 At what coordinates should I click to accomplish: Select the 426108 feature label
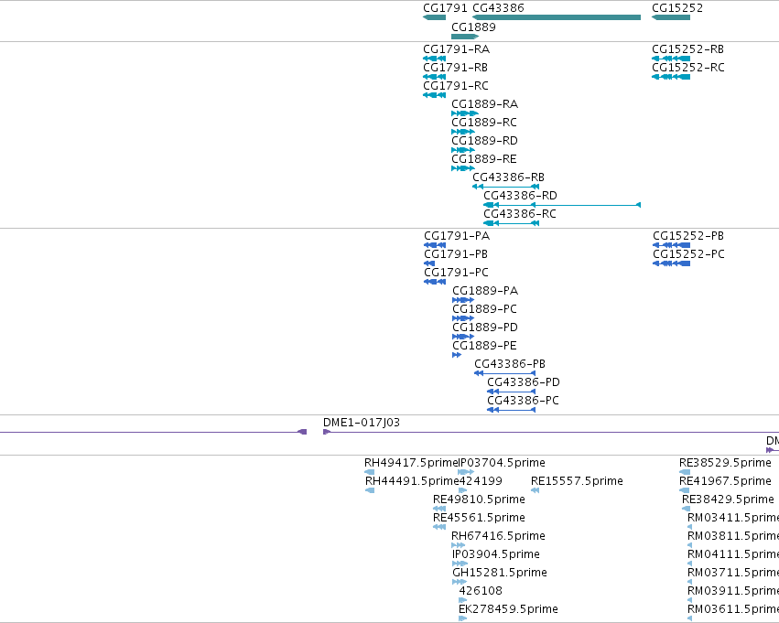pyautogui.click(x=481, y=591)
